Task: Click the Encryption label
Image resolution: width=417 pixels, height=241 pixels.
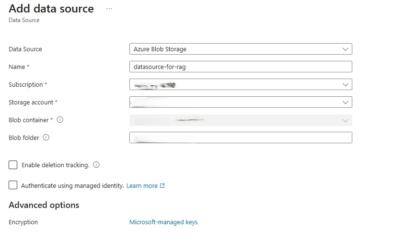Action: 23,222
